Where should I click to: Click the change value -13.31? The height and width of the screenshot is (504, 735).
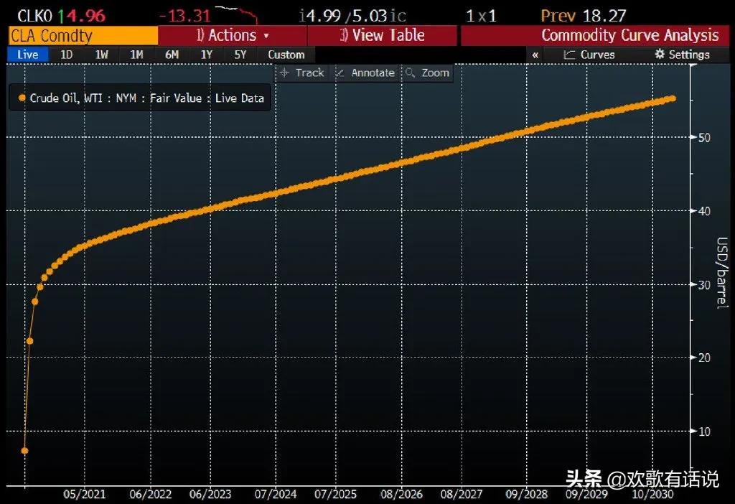pos(184,17)
